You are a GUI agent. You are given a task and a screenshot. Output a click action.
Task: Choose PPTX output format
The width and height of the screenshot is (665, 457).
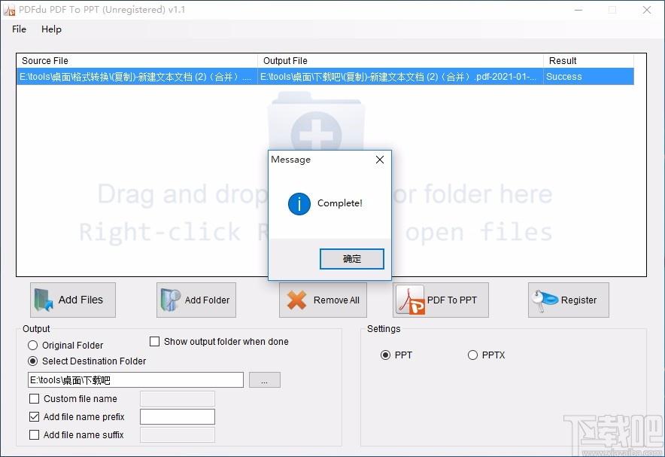coord(473,355)
